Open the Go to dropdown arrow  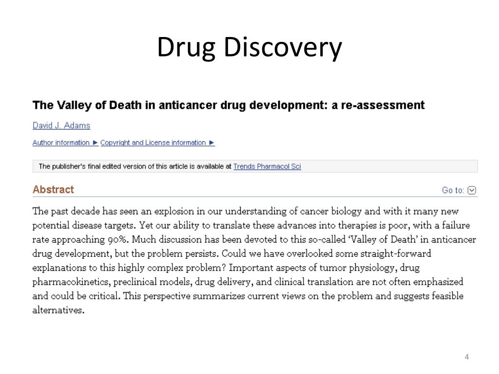[472, 190]
